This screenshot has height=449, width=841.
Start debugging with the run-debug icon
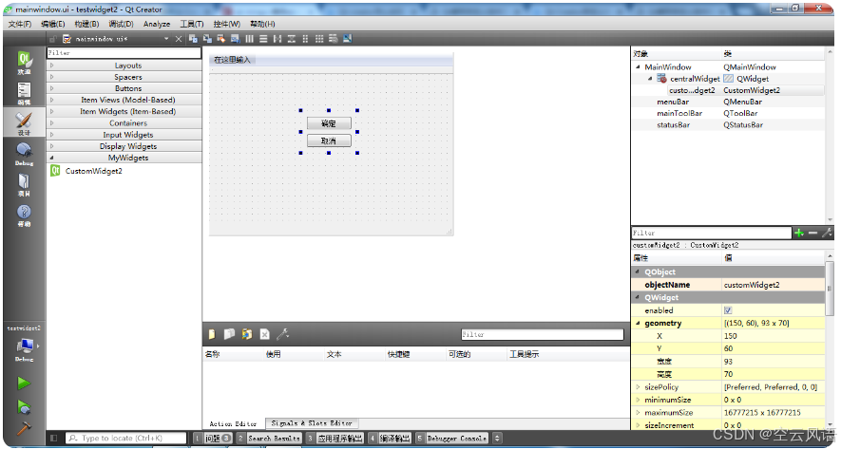24,407
